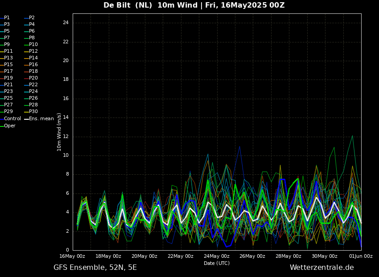Select the 28May 00z date label
This screenshot has height=277, width=379.
pos(288,256)
